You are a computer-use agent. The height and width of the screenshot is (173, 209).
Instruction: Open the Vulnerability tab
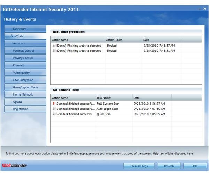click(25, 73)
